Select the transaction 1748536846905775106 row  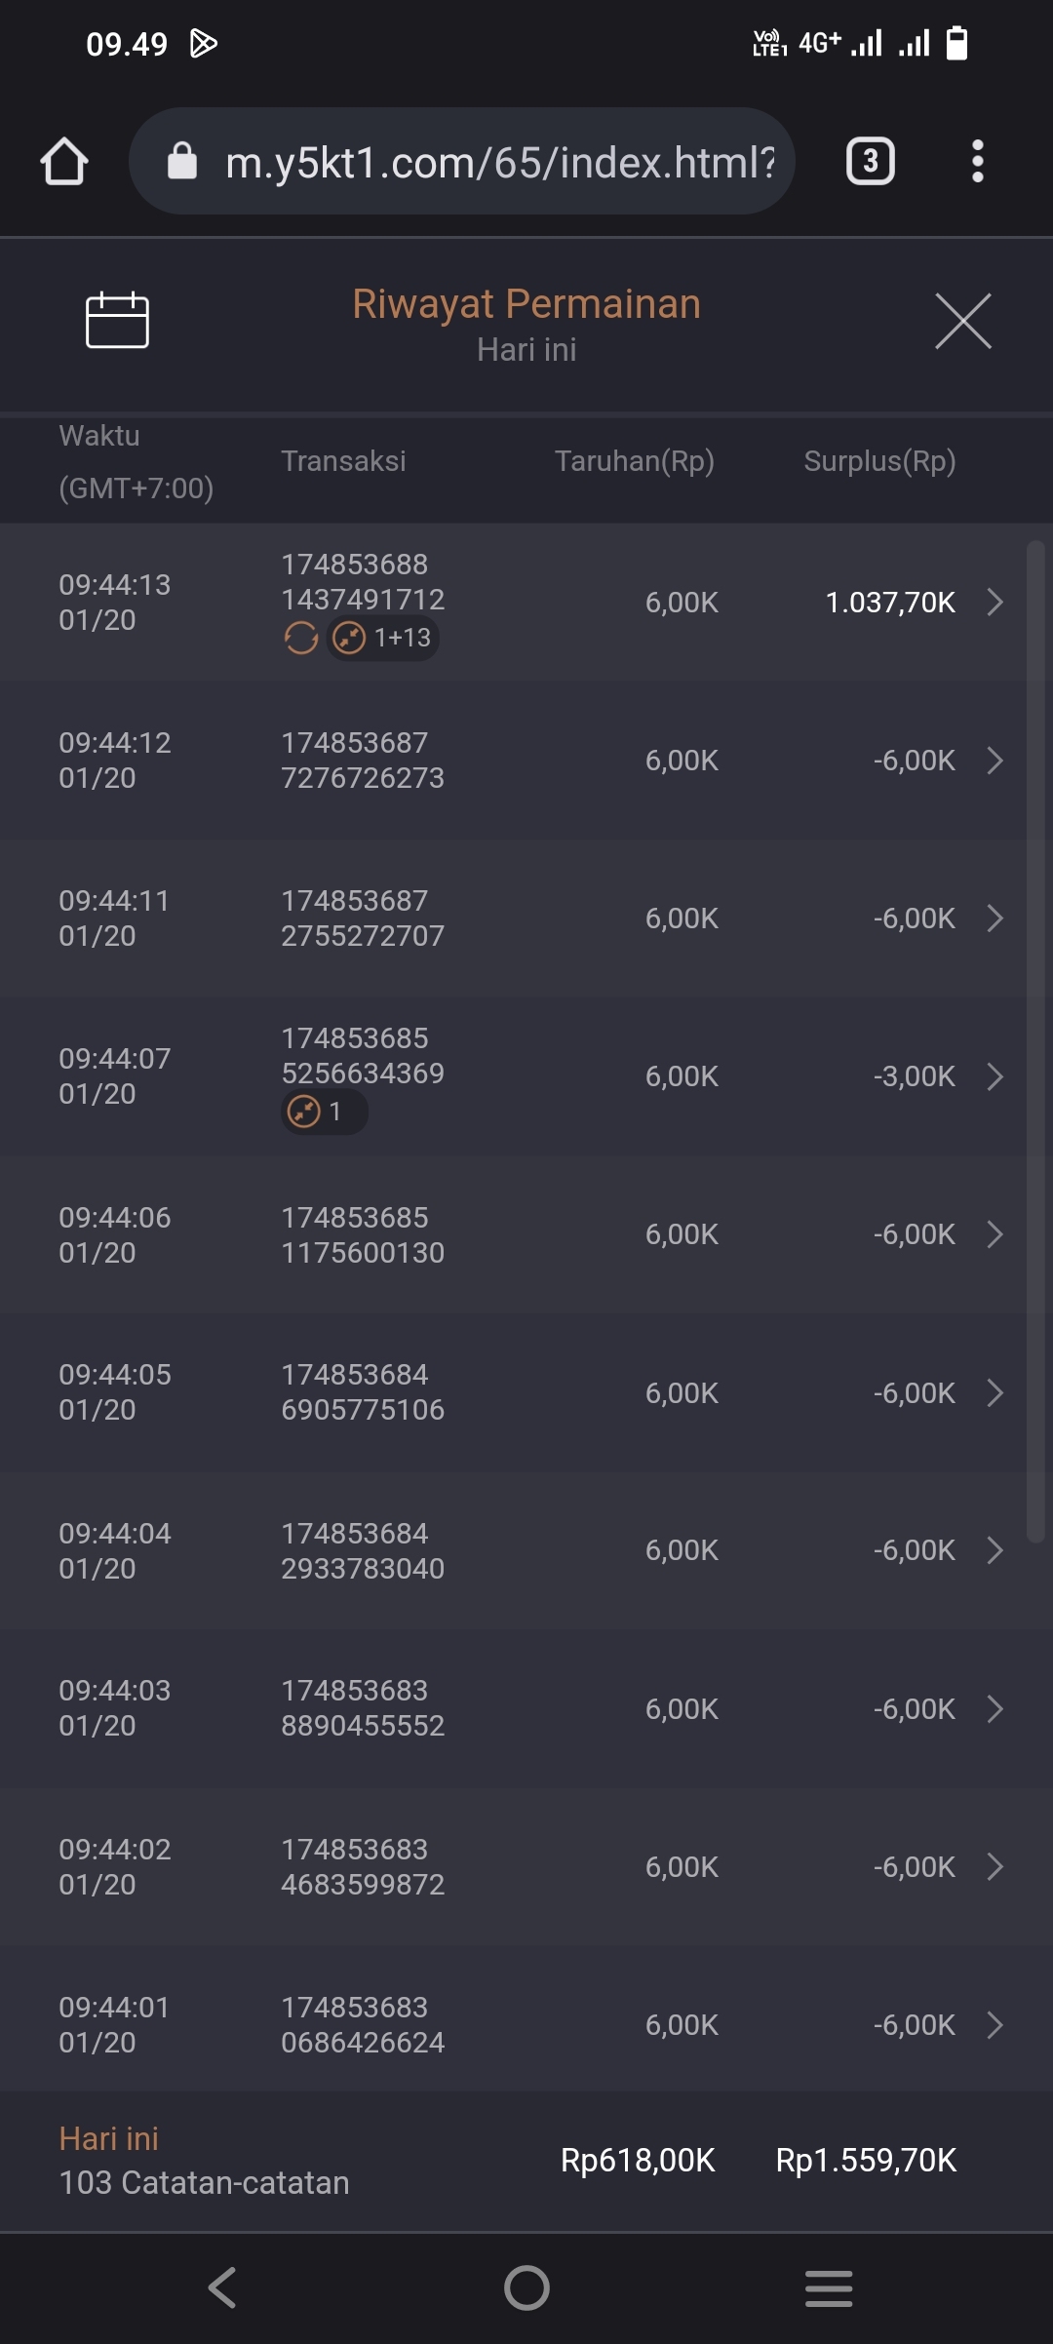tap(363, 1392)
